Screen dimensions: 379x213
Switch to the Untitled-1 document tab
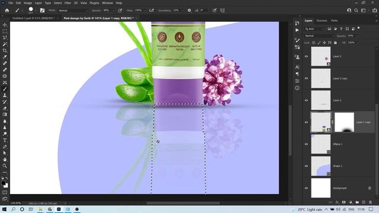point(34,18)
